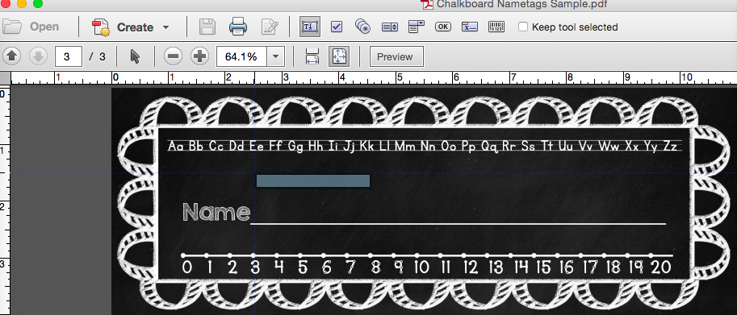
Task: Click the Print icon
Action: click(x=238, y=27)
